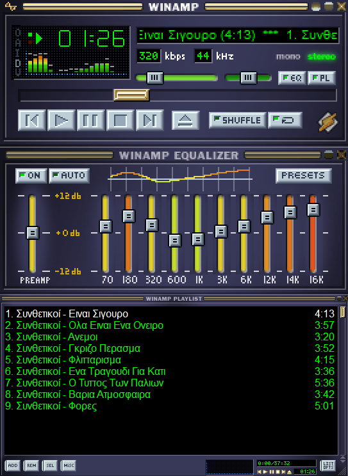348x476 pixels.
Task: Toggle windowshade mode on main Winamp window
Action: click(329, 6)
